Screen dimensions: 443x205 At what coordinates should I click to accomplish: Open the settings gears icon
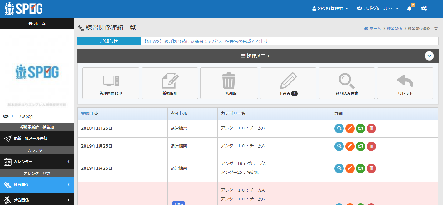point(424,9)
